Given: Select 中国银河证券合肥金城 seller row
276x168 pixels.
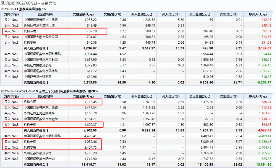Looking at the screenshot, I should [x=39, y=159].
